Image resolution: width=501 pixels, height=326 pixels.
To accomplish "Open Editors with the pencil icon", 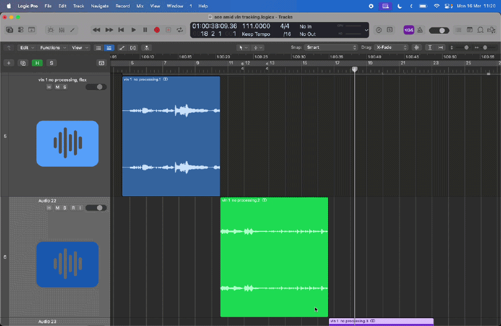I will click(73, 29).
